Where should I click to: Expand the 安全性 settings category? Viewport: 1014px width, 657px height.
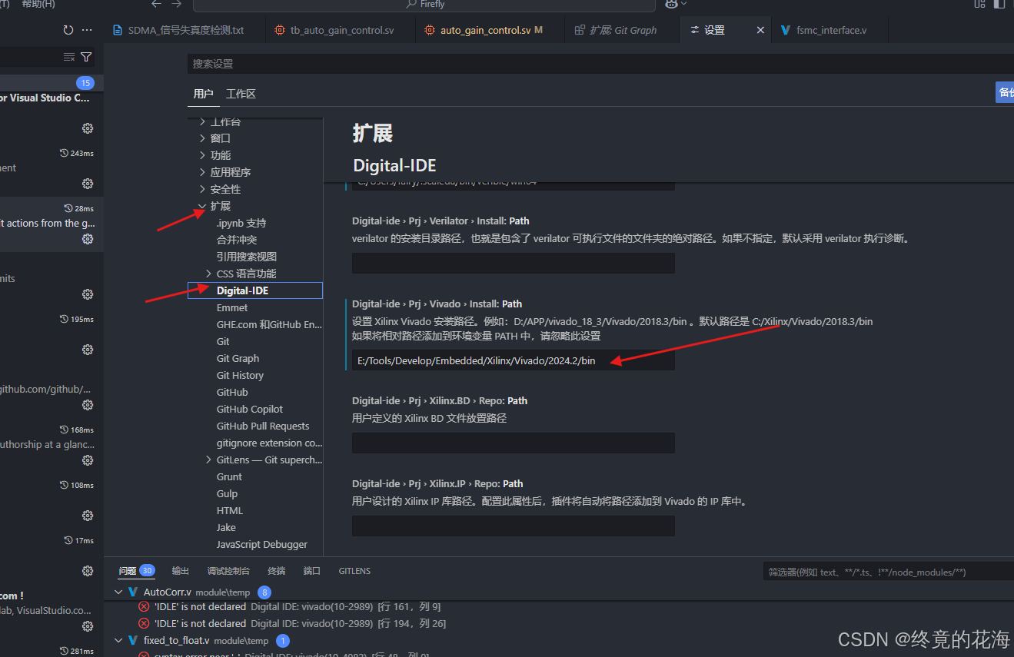pyautogui.click(x=202, y=189)
